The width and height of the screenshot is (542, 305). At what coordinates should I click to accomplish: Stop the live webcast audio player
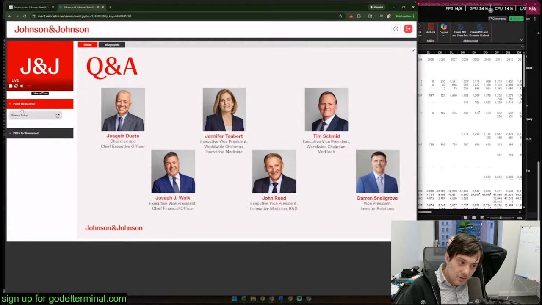click(11, 86)
